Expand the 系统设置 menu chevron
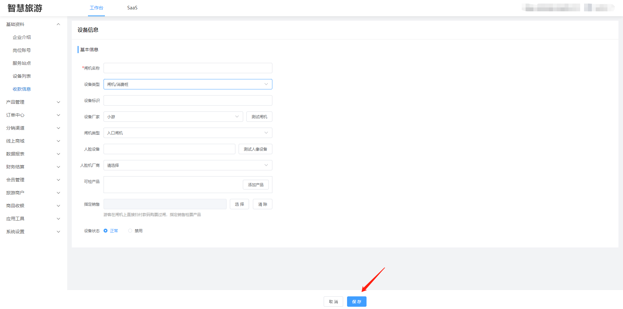623x309 pixels. [x=58, y=232]
